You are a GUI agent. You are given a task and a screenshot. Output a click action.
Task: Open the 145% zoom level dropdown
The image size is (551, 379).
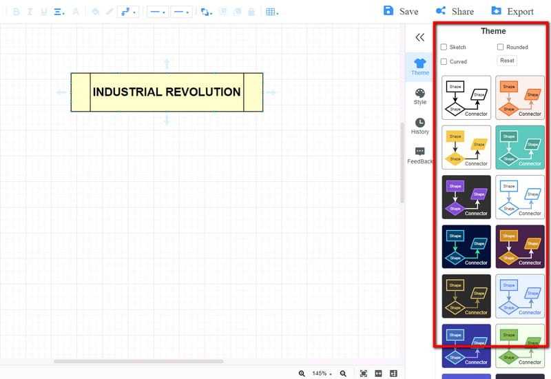coord(322,373)
